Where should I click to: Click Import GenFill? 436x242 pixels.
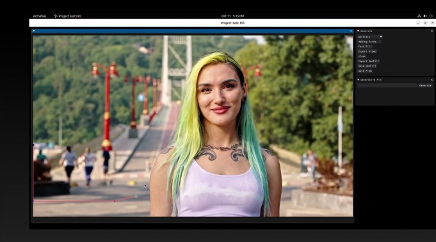[x=368, y=61]
